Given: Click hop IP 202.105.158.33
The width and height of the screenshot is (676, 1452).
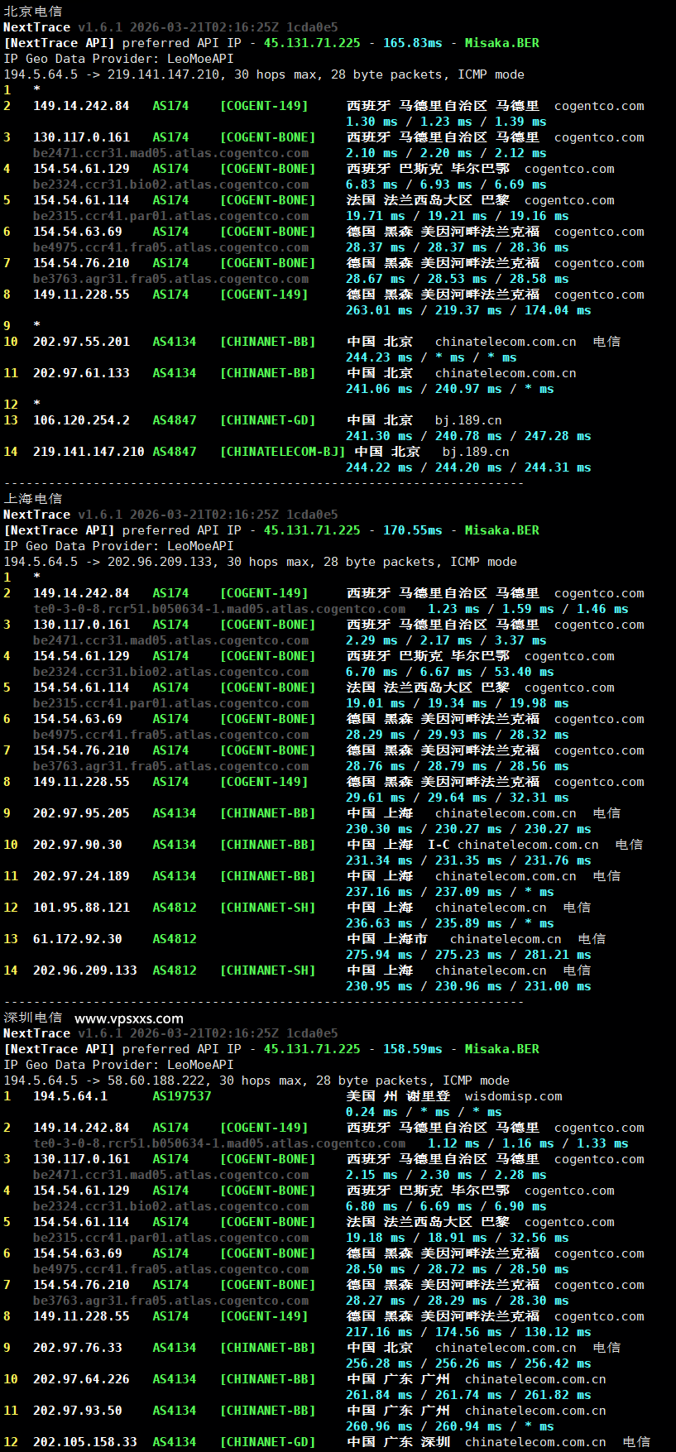Looking at the screenshot, I should (85, 1442).
